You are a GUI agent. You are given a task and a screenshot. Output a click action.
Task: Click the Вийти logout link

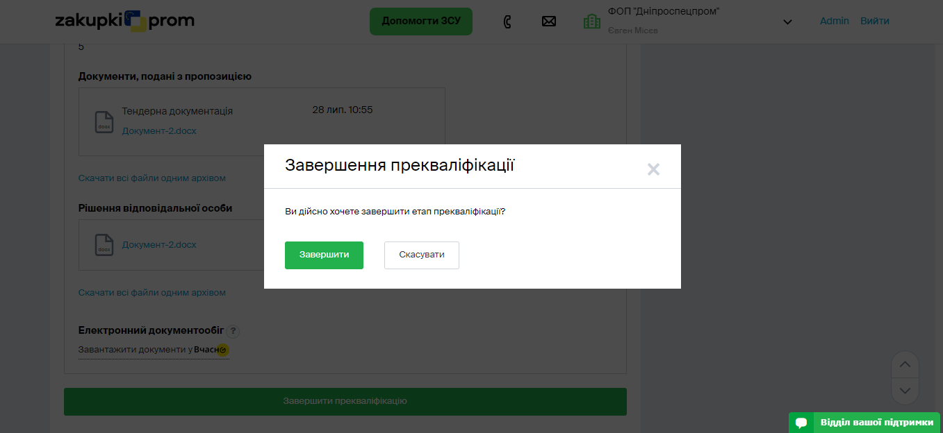(874, 21)
